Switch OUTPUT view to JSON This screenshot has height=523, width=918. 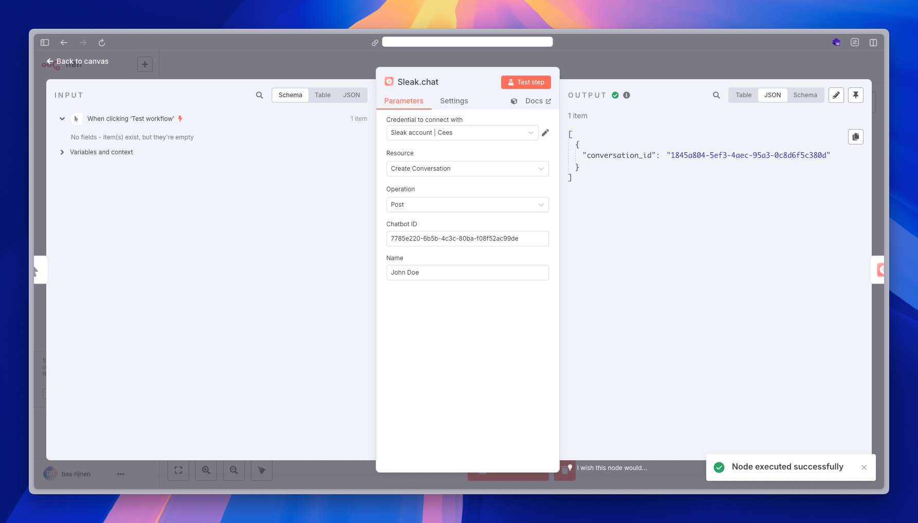[773, 95]
